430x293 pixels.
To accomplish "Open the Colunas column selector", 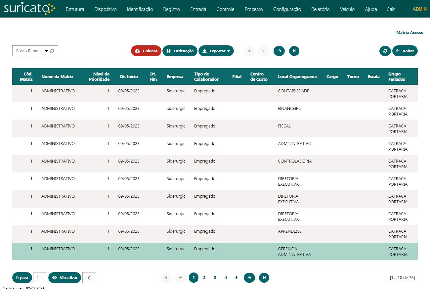I will tap(146, 51).
